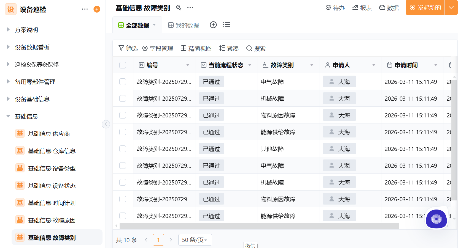Open the 数据 (data) view
This screenshot has height=248, width=458.
coord(389,8)
